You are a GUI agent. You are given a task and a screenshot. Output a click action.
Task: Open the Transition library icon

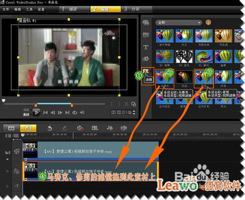146,35
